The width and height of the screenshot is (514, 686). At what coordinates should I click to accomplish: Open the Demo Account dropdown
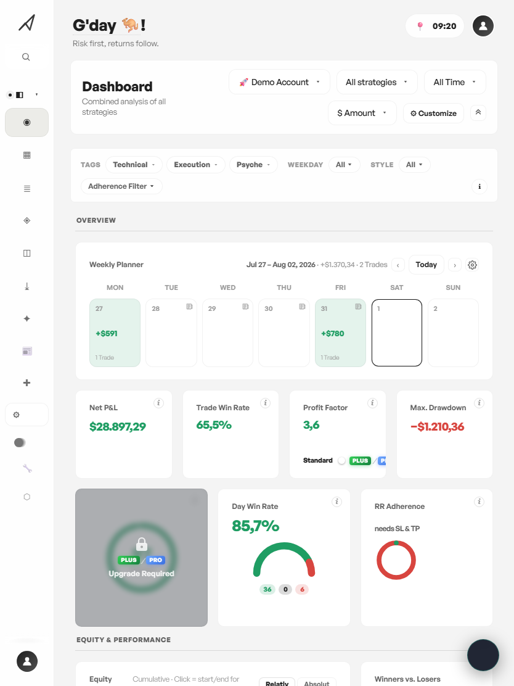tap(279, 82)
